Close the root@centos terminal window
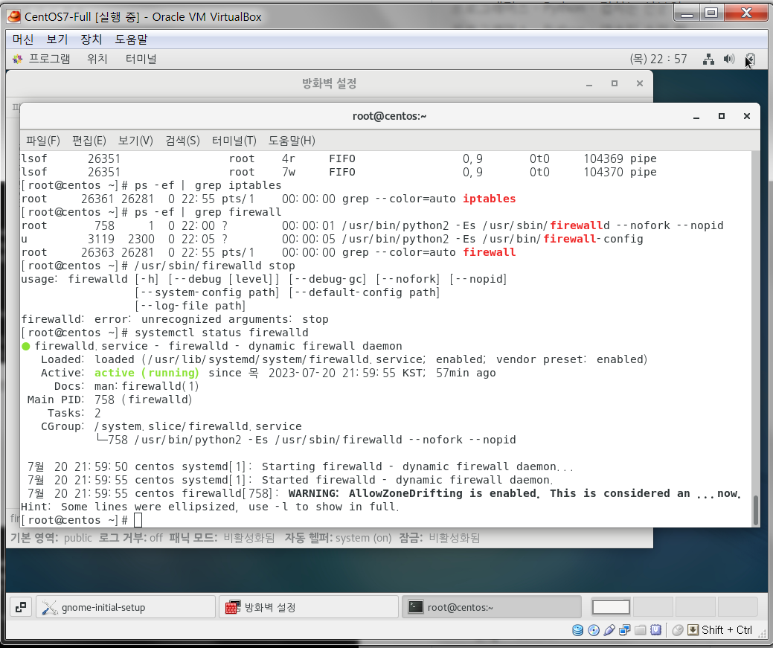Screen dimensions: 773x648 747,116
